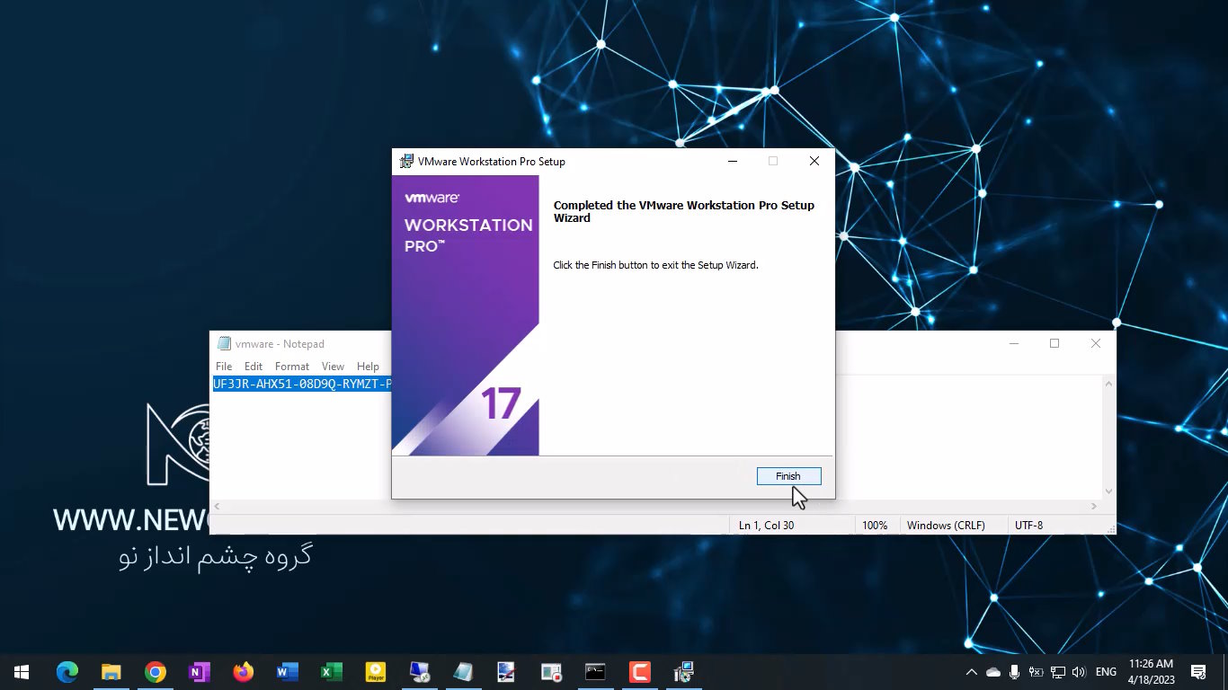Minimize the Notepad window

pyautogui.click(x=1013, y=343)
